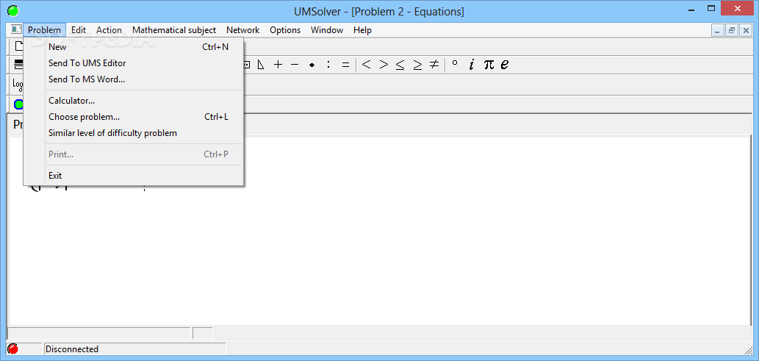Insert the imaginary unit i

click(472, 64)
